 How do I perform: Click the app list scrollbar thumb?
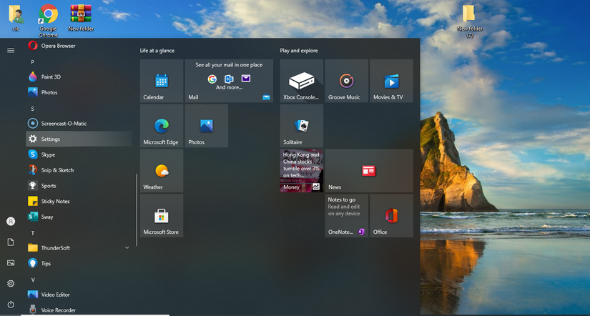point(137,209)
